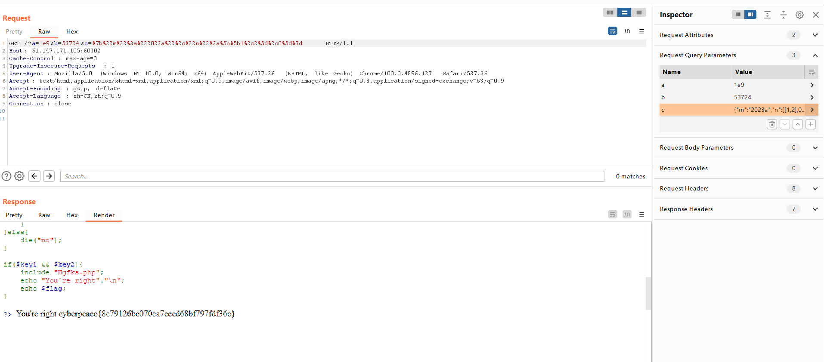Toggle non-printable characters in the response viewer
The image size is (824, 362).
627,214
